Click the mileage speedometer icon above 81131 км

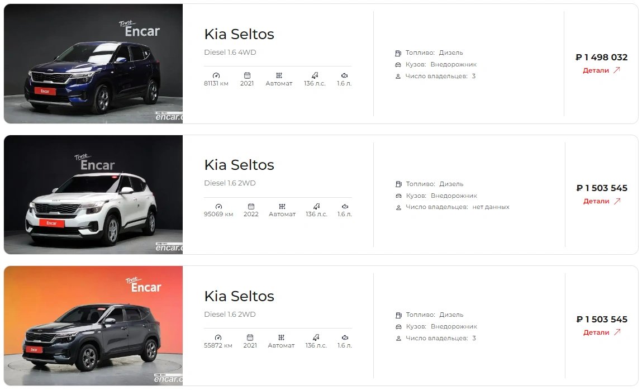216,75
